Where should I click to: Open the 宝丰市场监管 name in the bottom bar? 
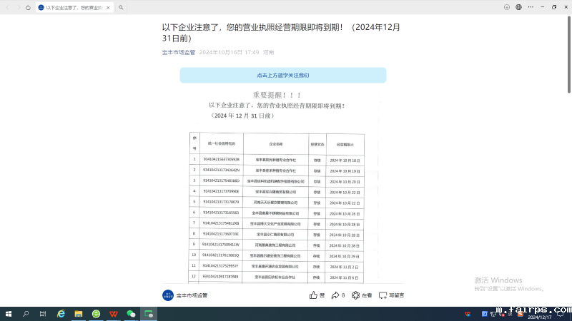192,295
